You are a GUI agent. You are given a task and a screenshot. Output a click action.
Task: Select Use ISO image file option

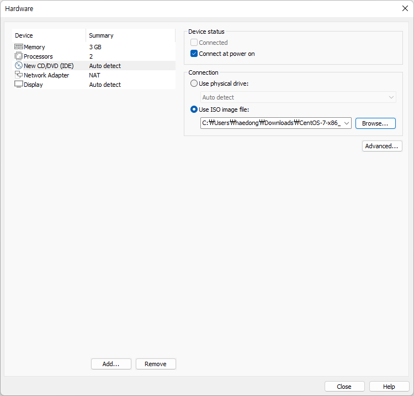point(194,110)
